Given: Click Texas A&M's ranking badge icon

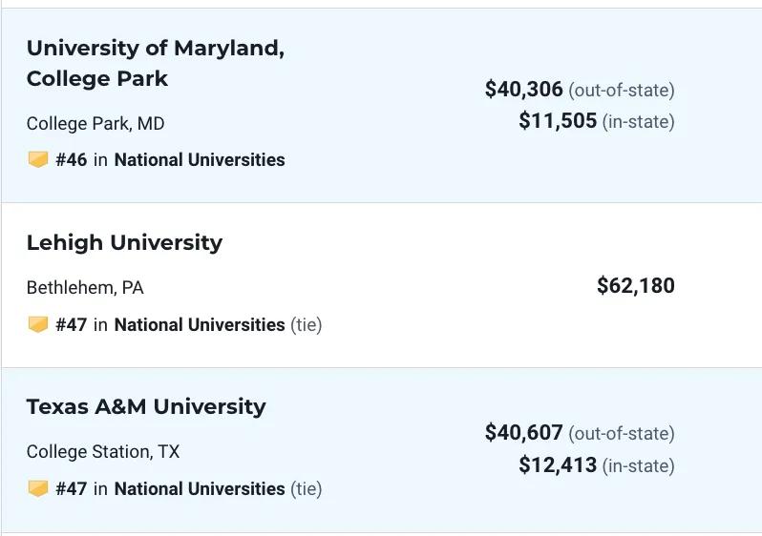Looking at the screenshot, I should [38, 488].
